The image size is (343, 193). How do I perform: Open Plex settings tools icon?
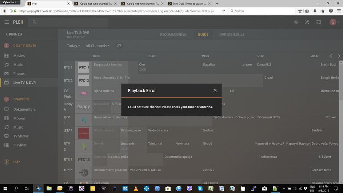307,22
